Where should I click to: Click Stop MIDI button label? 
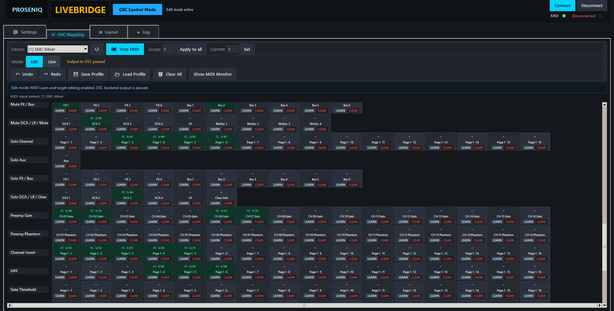point(129,49)
